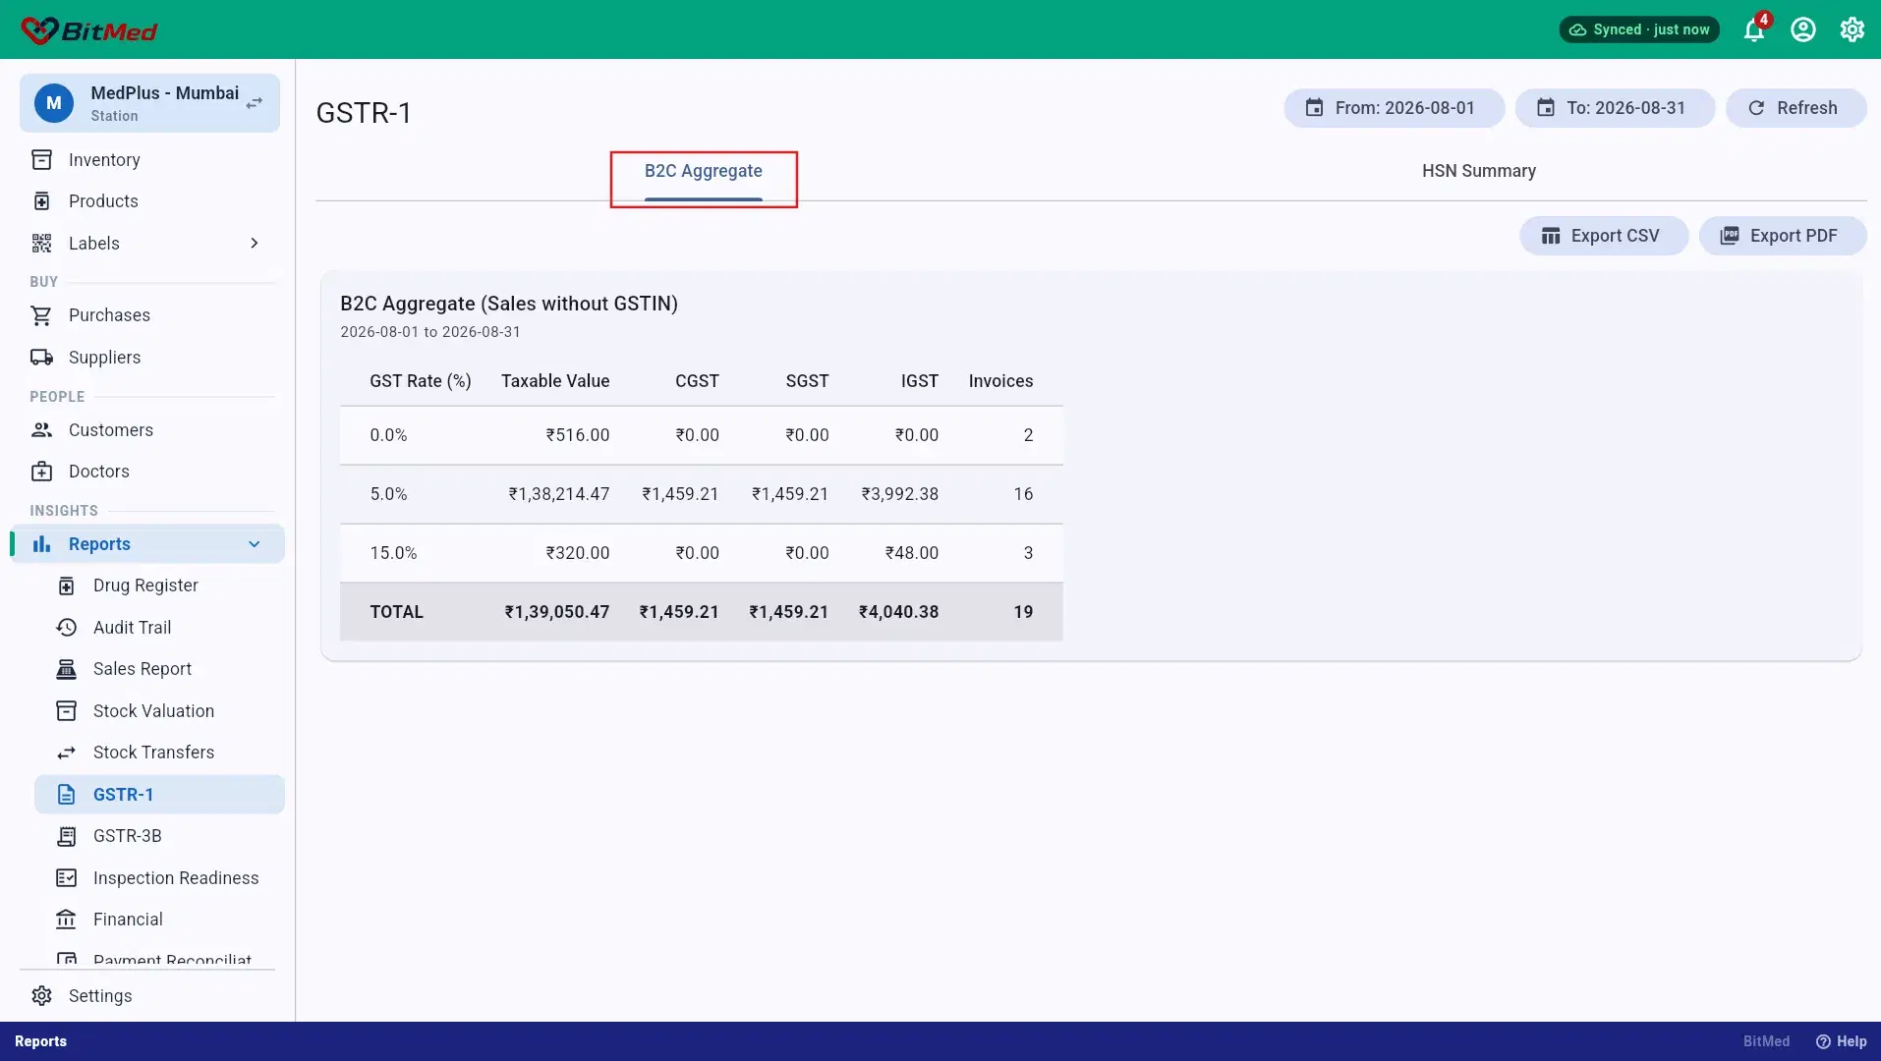Select IGST value ₹48.00

pos(912,553)
